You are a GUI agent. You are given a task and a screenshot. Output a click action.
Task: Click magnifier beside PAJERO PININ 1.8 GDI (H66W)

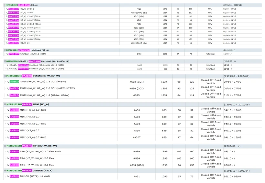pyautogui.click(x=8, y=82)
